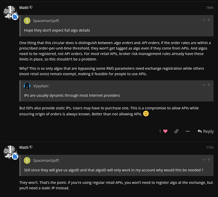Open the 16m post timestamp
The width and height of the screenshot is (218, 197).
[x=210, y=7]
